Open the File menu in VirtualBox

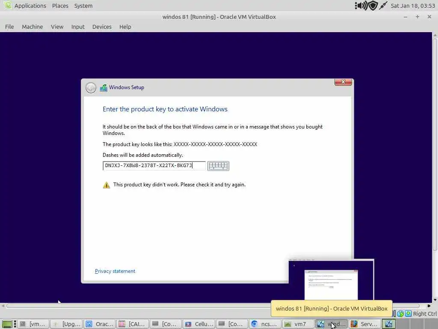pyautogui.click(x=9, y=27)
